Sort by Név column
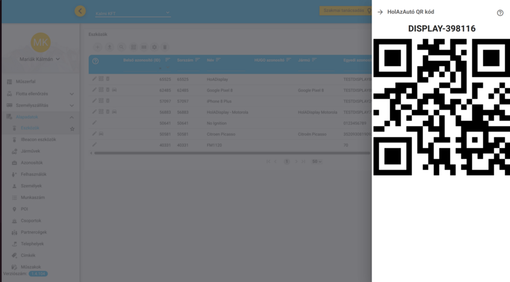Image resolution: width=510 pixels, height=282 pixels. tap(218, 60)
